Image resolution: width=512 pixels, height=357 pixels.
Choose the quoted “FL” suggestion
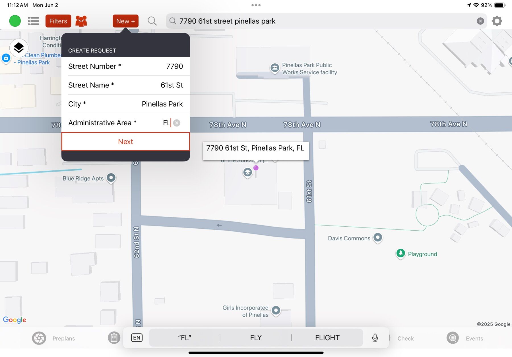(185, 338)
